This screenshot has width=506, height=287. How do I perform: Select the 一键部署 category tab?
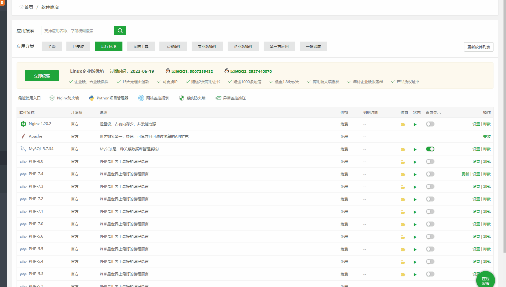pos(313,46)
